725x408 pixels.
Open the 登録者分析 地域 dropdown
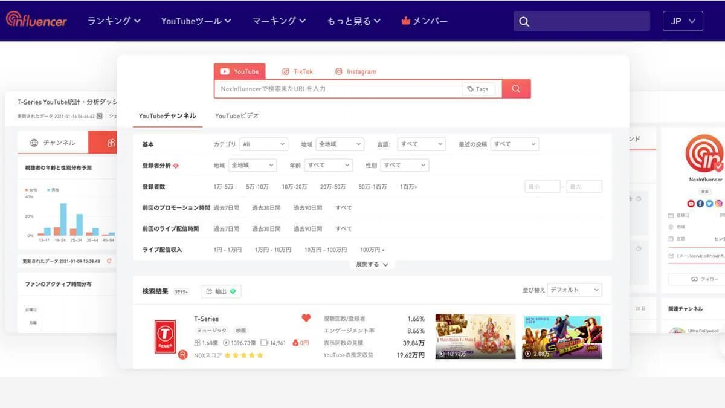(252, 165)
